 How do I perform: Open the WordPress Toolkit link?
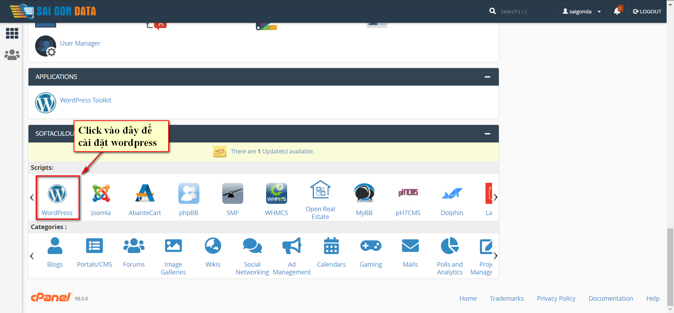click(x=86, y=100)
